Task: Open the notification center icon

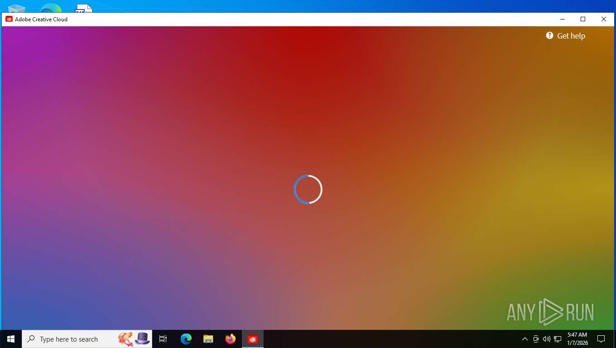Action: 601,339
